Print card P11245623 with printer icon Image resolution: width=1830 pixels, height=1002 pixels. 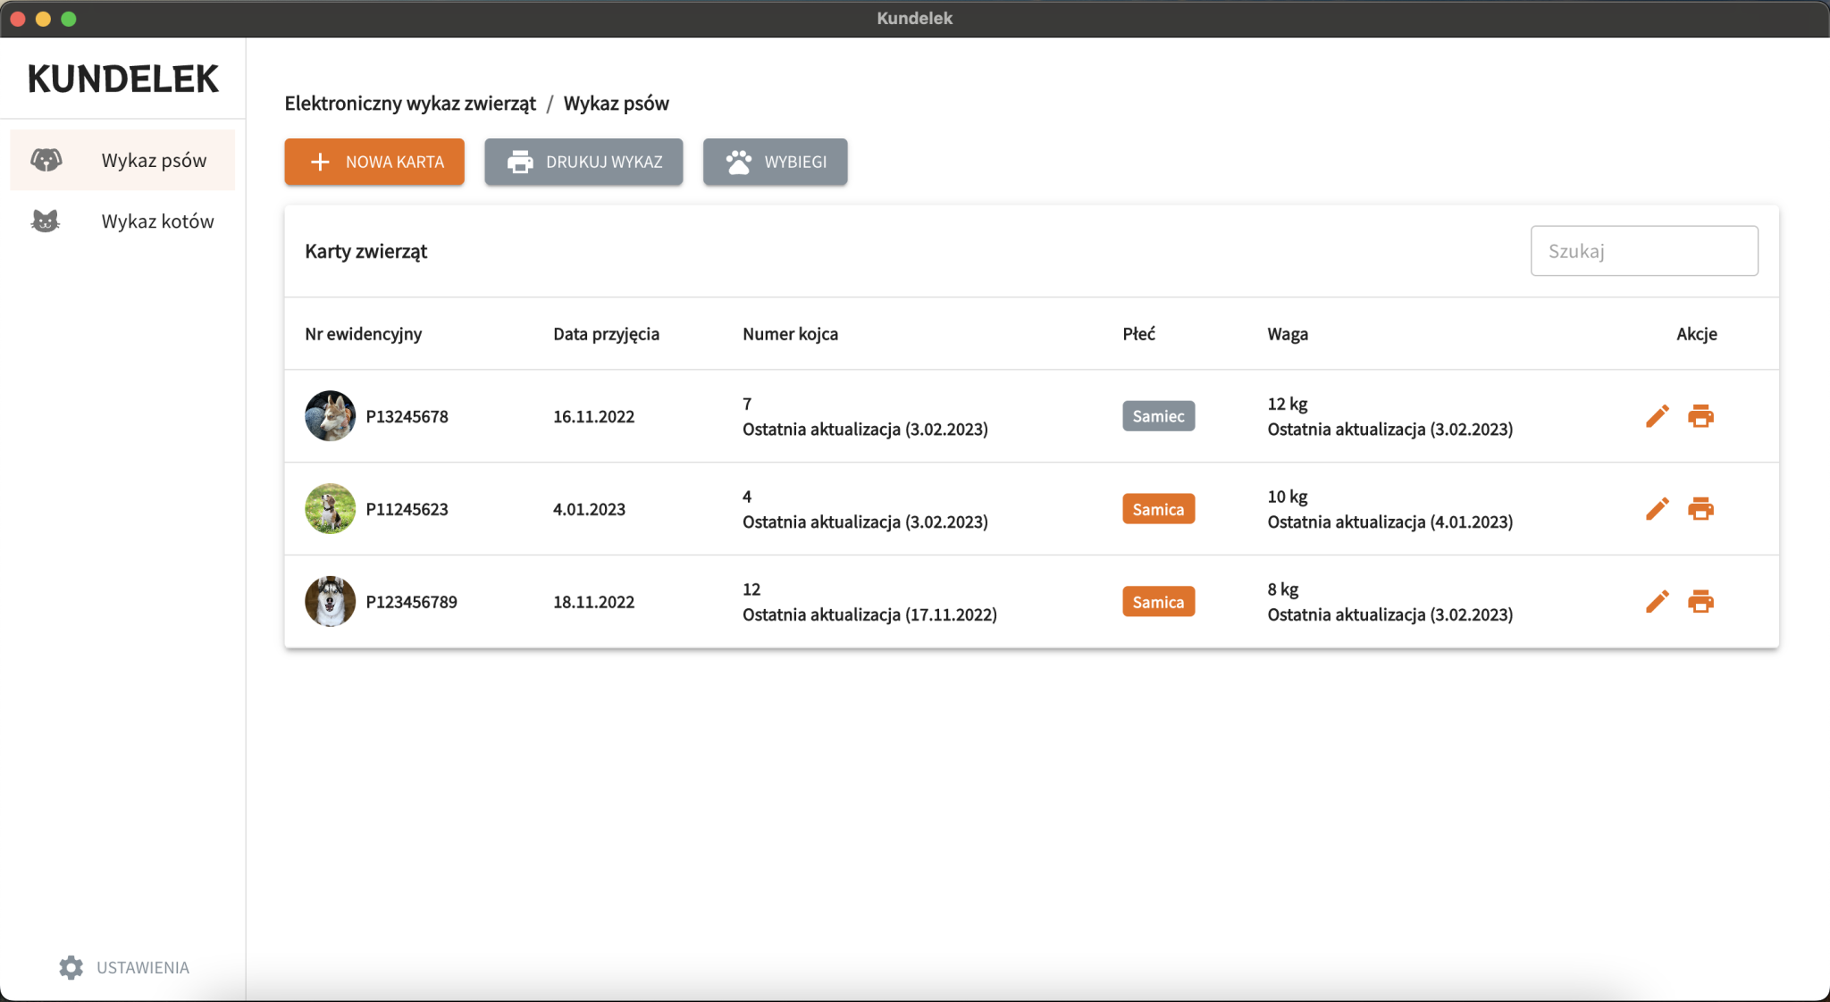point(1700,509)
